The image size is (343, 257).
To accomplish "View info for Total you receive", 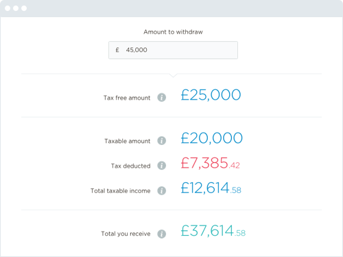I will point(162,234).
